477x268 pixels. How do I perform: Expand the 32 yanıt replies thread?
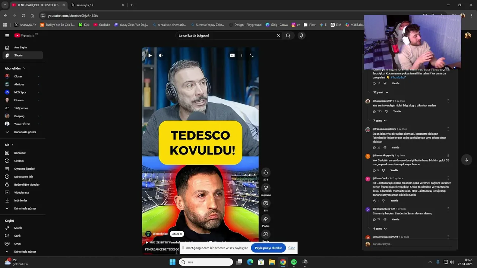(381, 92)
